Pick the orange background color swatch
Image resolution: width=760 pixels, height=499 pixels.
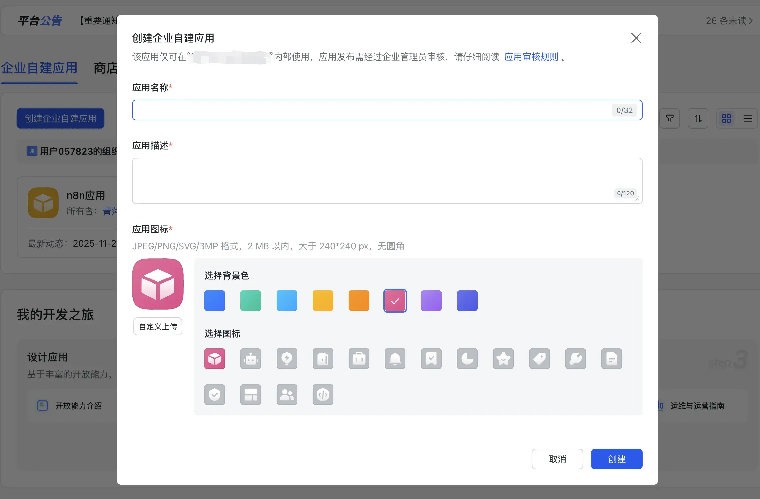pyautogui.click(x=359, y=301)
